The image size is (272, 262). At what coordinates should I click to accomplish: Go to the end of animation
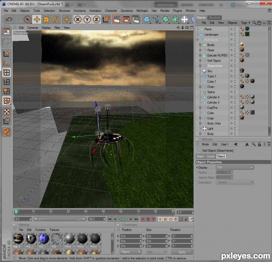click(136, 219)
